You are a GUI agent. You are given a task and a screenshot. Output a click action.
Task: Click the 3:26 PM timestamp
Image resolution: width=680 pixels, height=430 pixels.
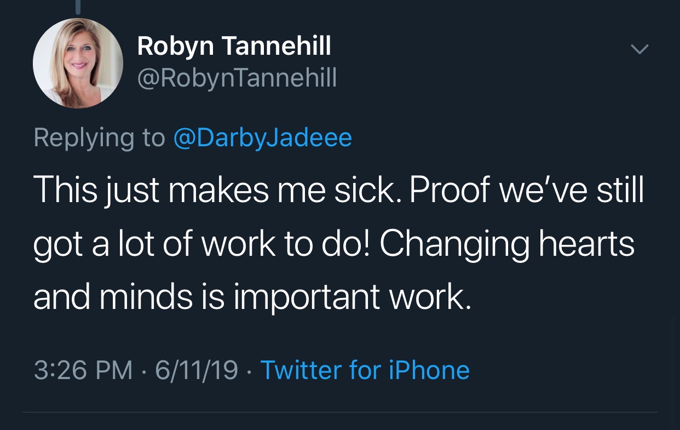click(x=83, y=370)
